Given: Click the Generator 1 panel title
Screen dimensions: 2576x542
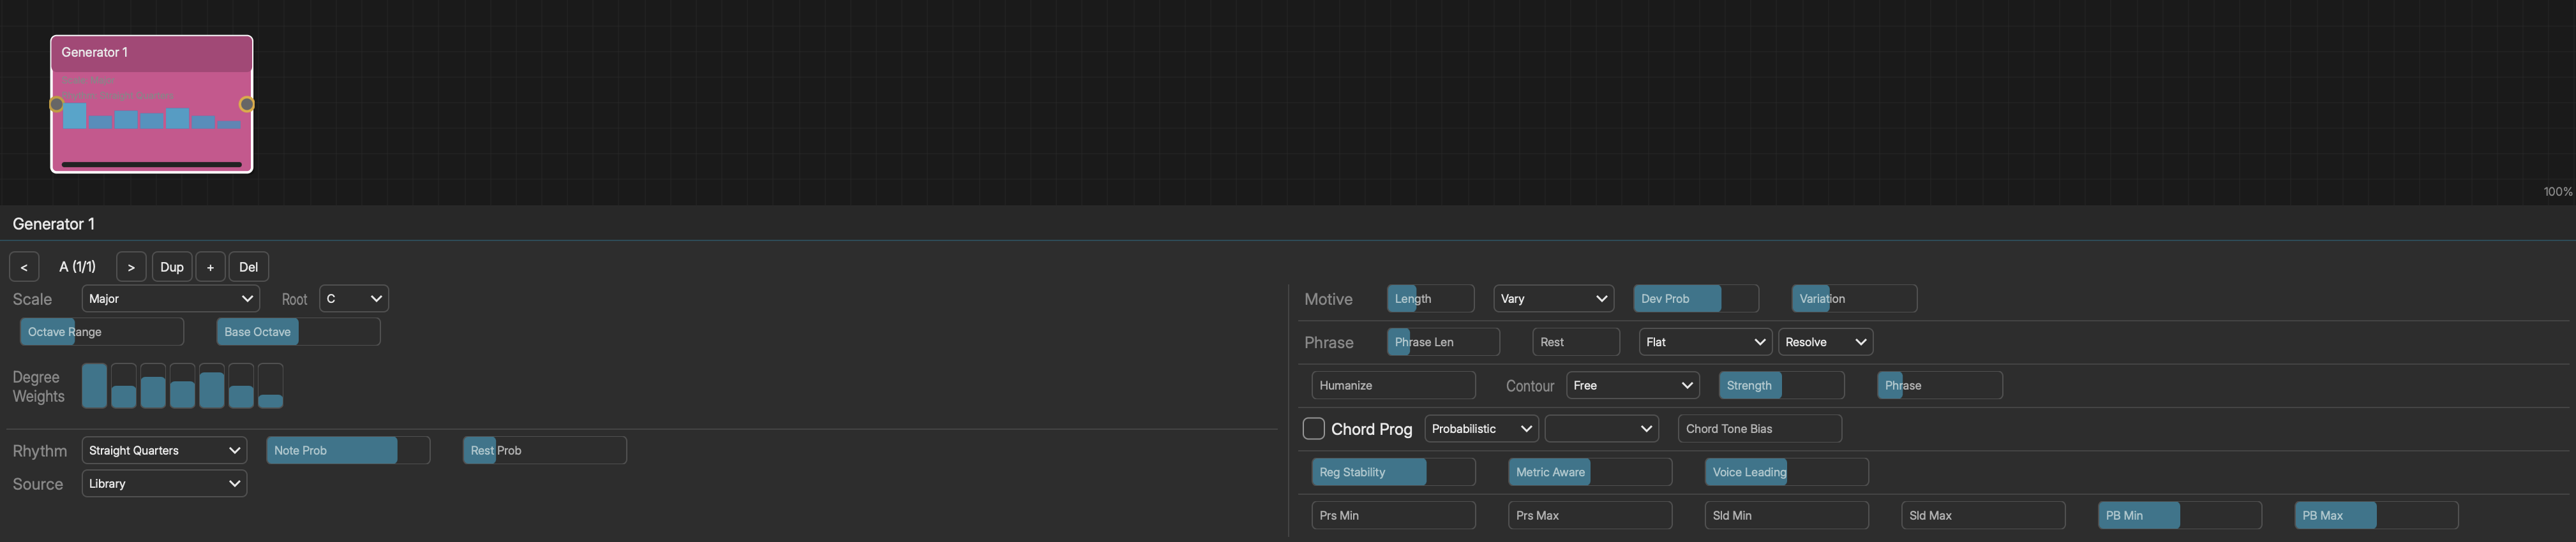Looking at the screenshot, I should click(x=54, y=224).
